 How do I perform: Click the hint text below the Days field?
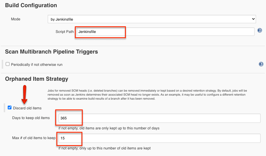[109, 128]
